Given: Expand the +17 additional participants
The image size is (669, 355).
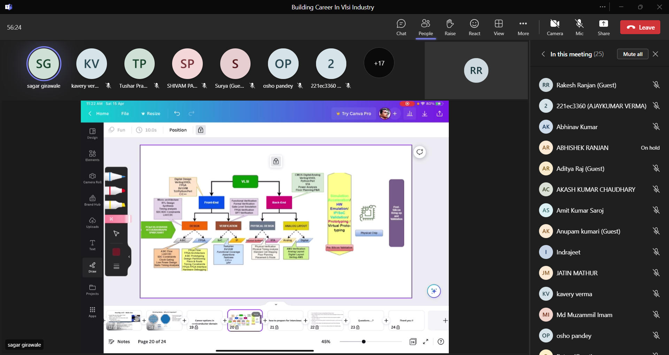Looking at the screenshot, I should (379, 63).
